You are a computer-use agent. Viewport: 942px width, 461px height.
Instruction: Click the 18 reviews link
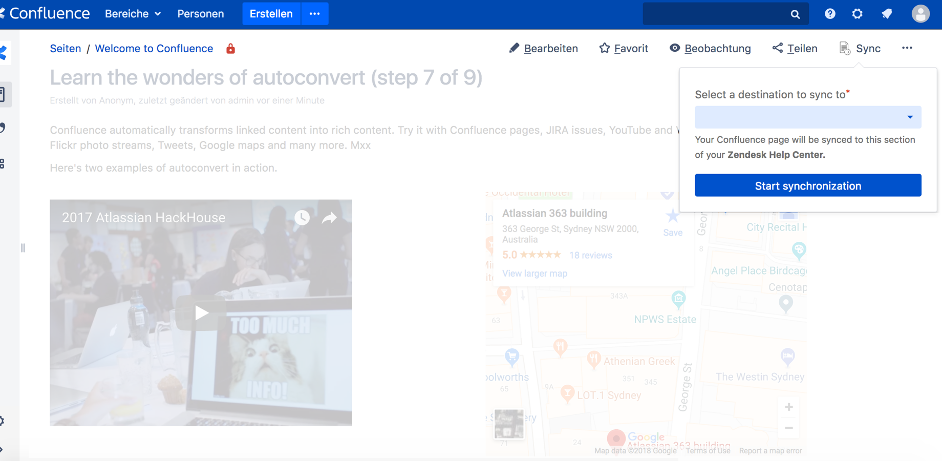click(590, 255)
